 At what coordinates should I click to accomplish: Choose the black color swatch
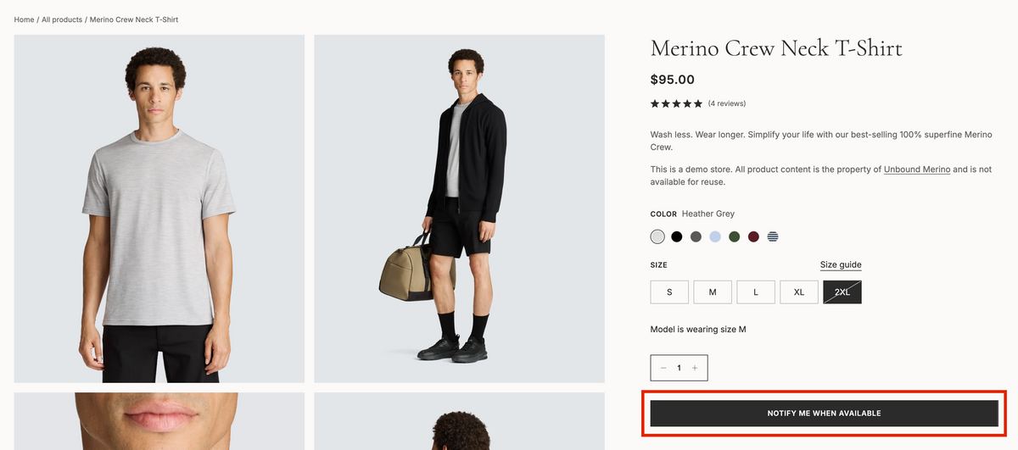click(x=676, y=236)
